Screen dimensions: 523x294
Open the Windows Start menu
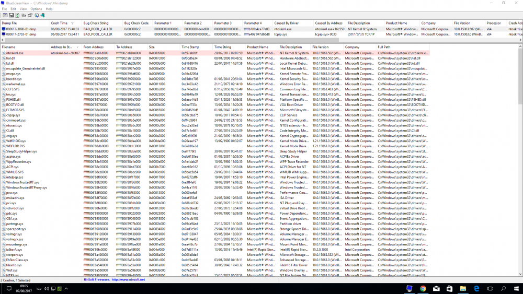[516, 289]
